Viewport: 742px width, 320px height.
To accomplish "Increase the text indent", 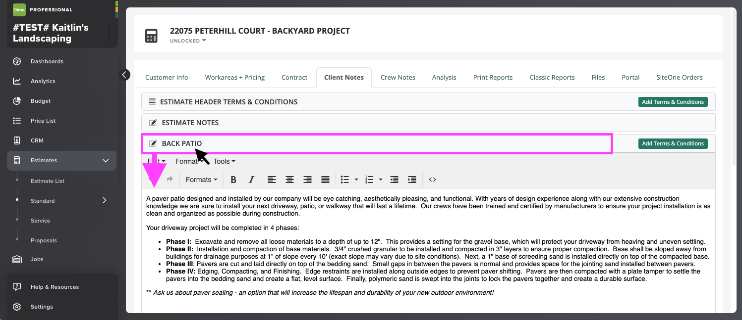I will pyautogui.click(x=412, y=180).
